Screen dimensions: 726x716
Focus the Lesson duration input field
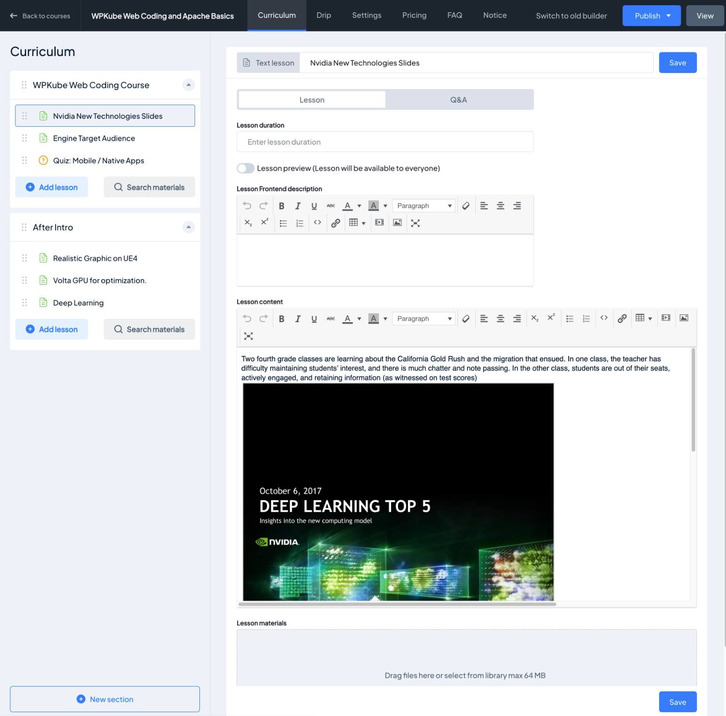point(385,142)
